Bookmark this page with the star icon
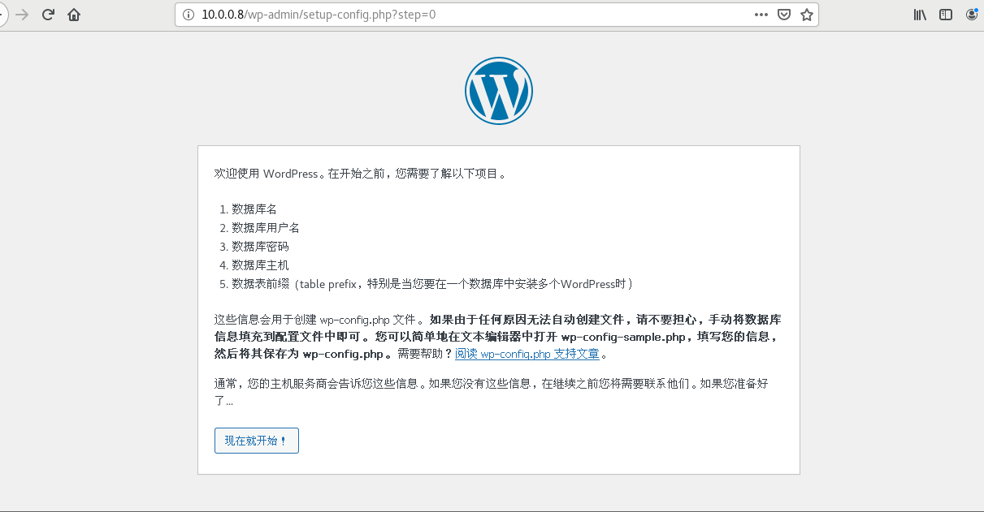This screenshot has height=512, width=984. click(806, 15)
